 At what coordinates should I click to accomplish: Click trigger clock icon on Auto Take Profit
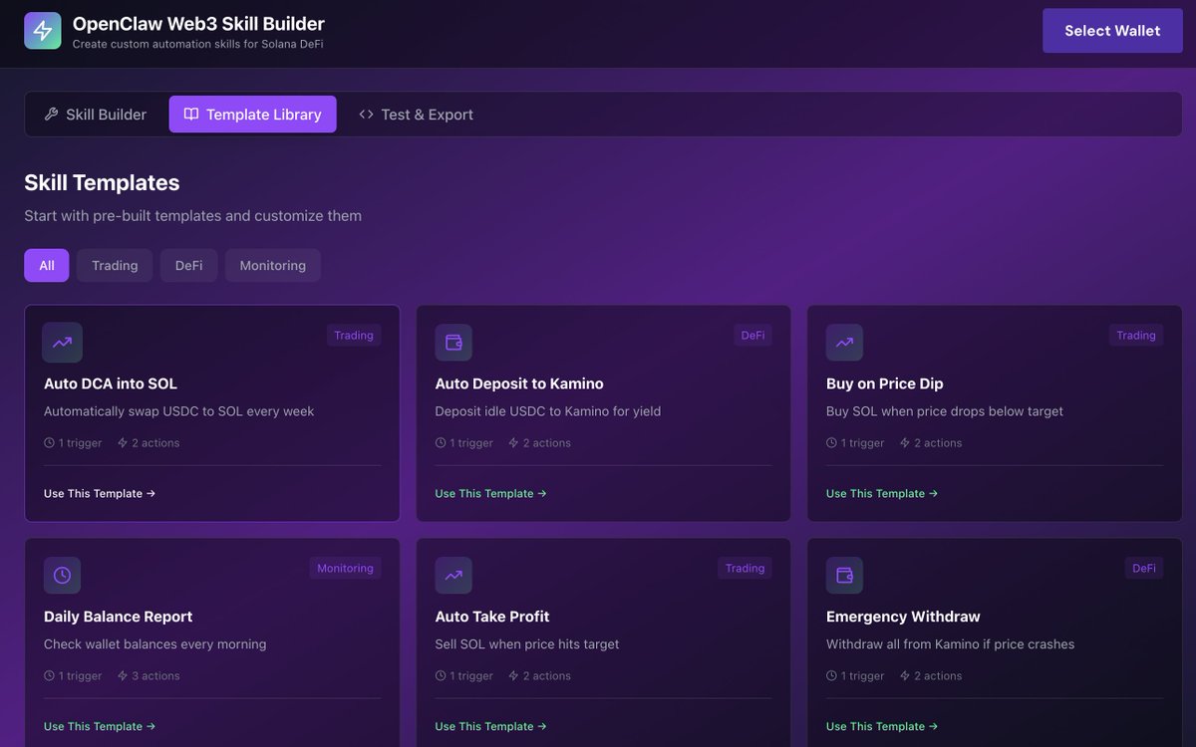[x=441, y=676]
